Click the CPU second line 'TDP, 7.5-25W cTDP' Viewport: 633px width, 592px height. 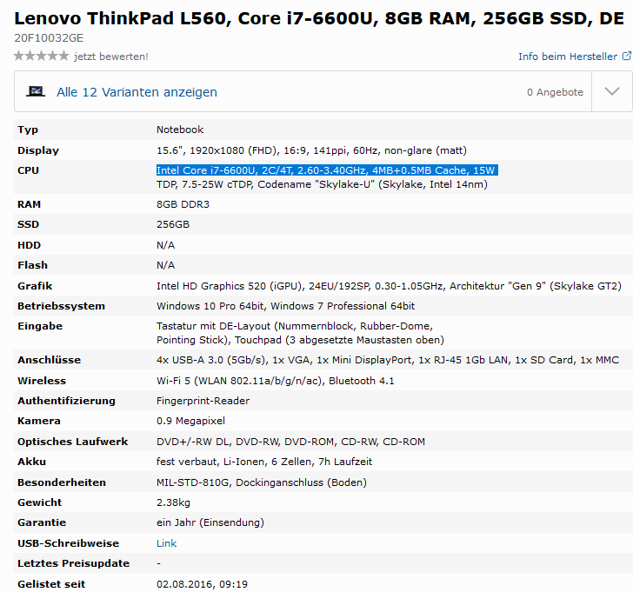[x=204, y=184]
